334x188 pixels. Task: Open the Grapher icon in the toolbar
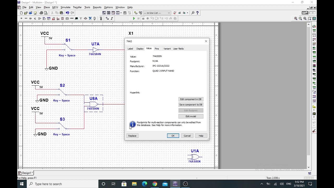click(118, 13)
